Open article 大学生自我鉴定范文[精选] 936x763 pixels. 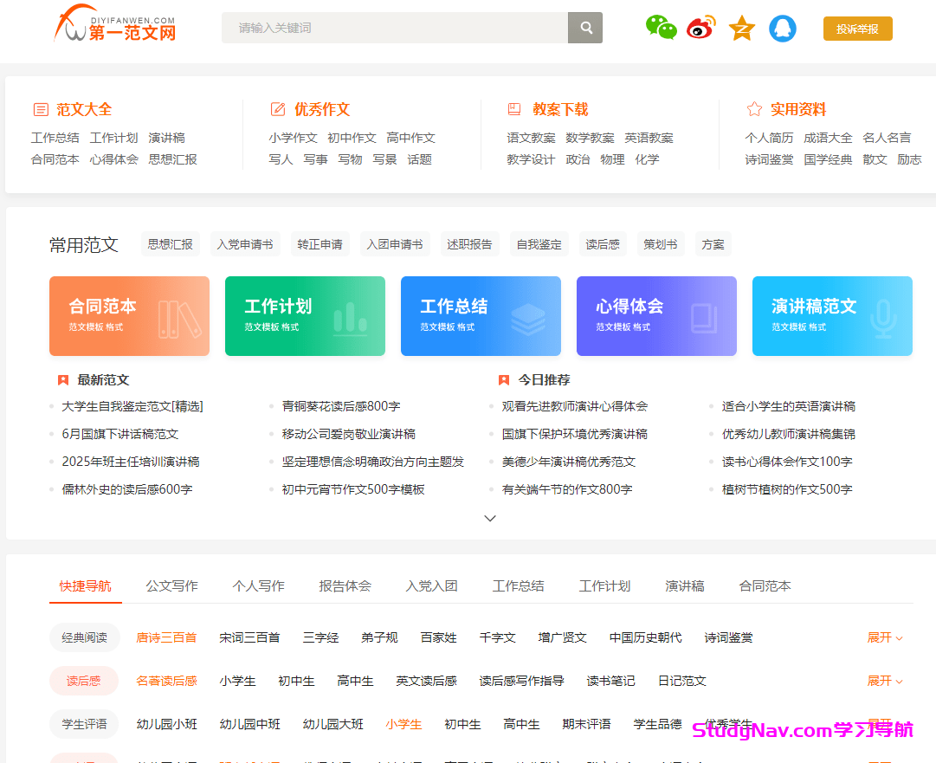[132, 406]
